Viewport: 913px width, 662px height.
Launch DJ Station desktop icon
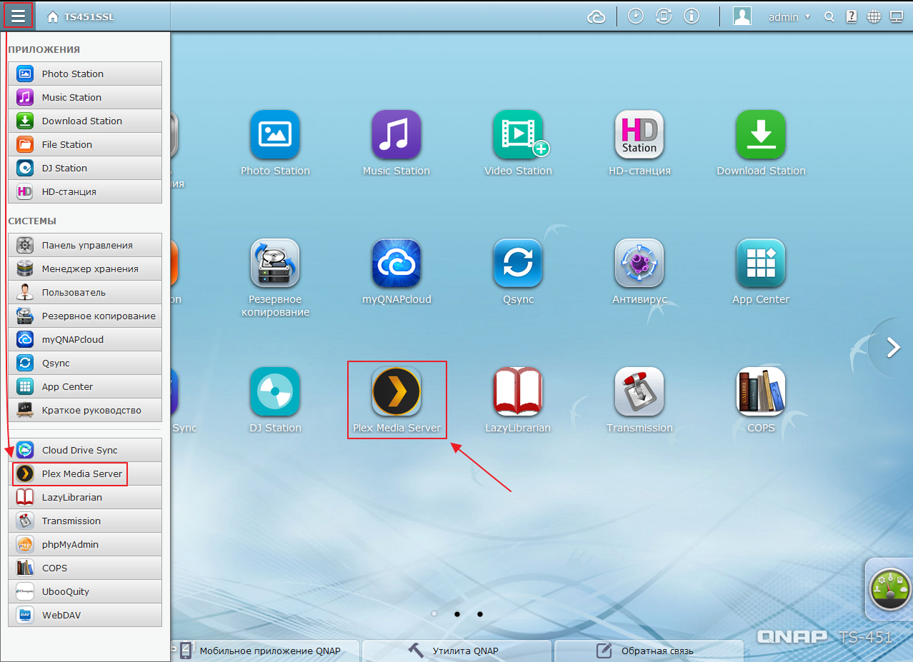275,392
